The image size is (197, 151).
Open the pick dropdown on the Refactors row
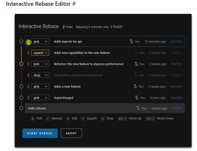pos(40,64)
